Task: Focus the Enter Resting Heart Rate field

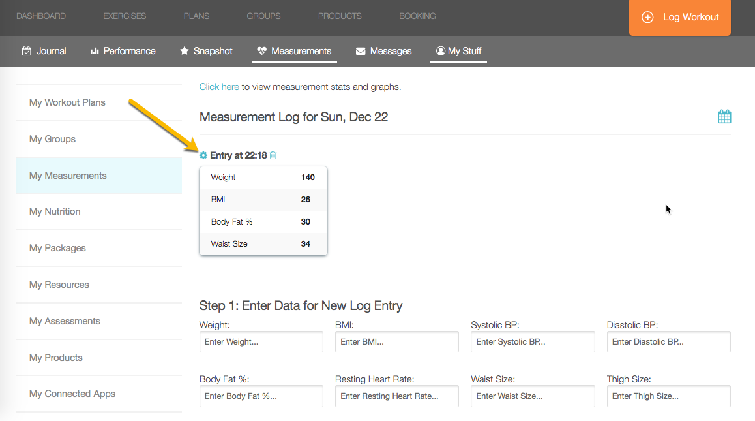Action: pyautogui.click(x=397, y=396)
